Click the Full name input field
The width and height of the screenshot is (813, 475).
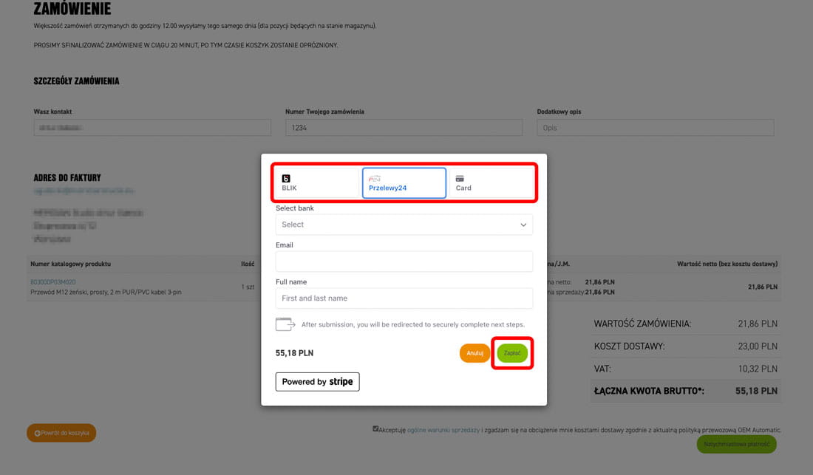[x=404, y=298]
